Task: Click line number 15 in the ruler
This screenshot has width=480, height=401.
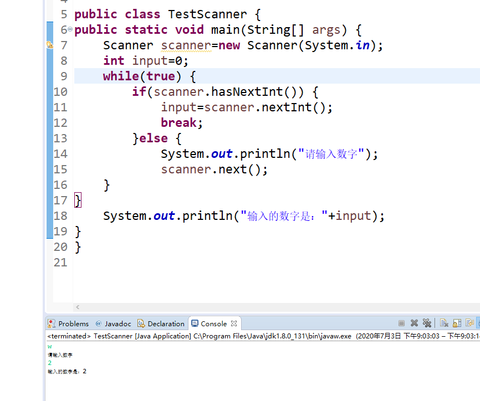Action: 61,169
